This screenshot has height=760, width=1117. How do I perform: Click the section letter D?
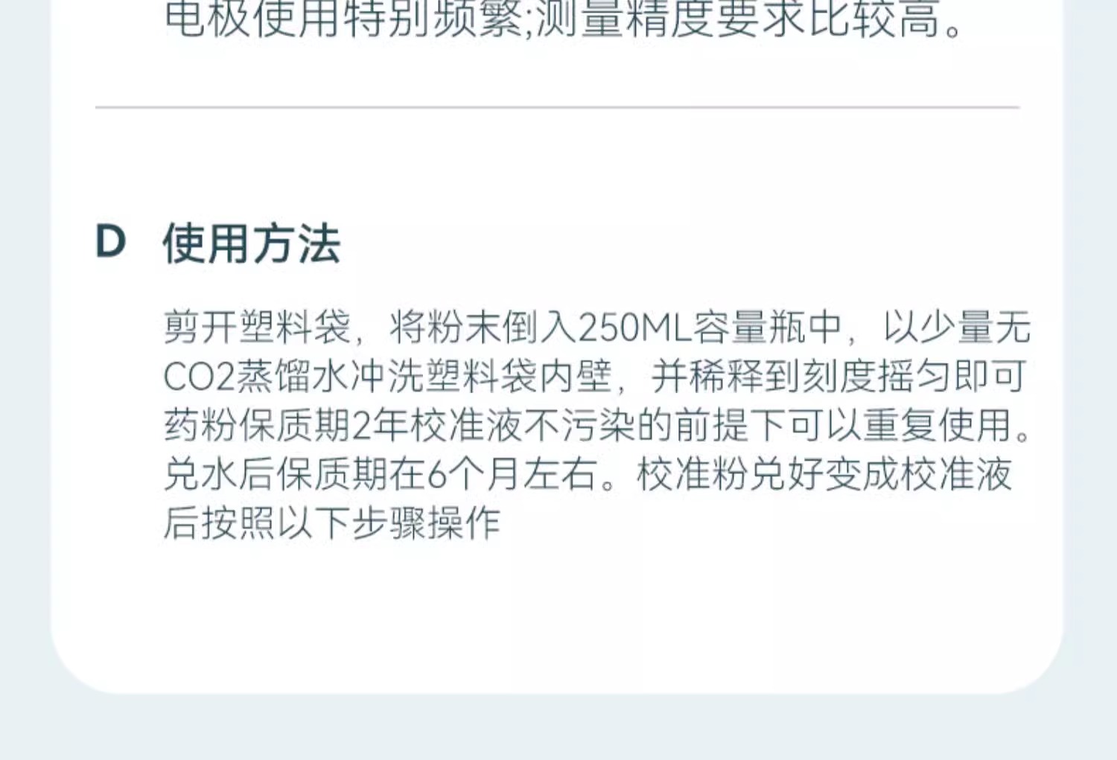pos(110,242)
